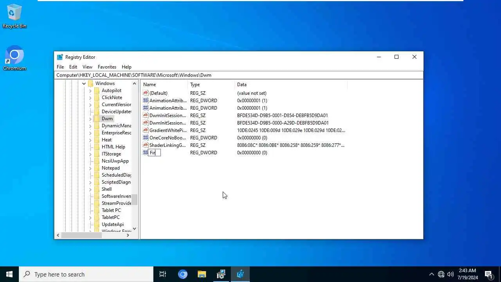
Task: Open File Explorer from the taskbar
Action: coord(202,274)
